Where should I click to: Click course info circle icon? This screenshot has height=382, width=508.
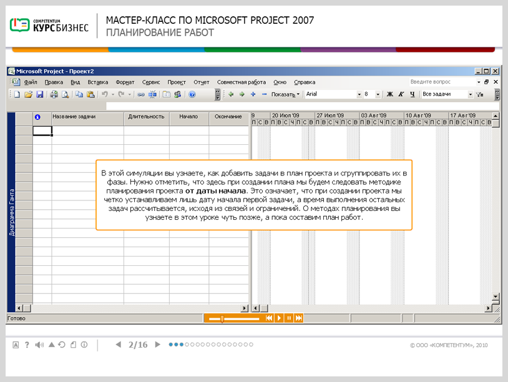(x=84, y=345)
